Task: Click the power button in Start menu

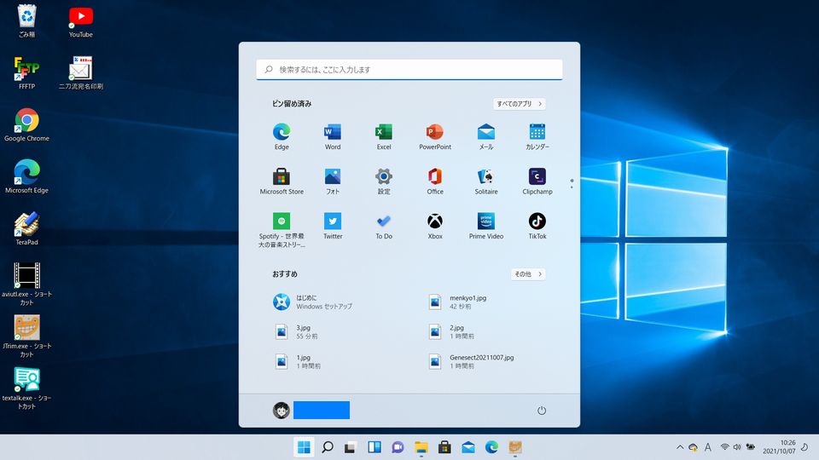Action: [x=541, y=411]
